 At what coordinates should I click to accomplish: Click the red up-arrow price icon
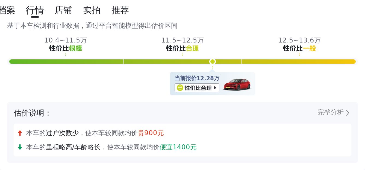[20, 133]
